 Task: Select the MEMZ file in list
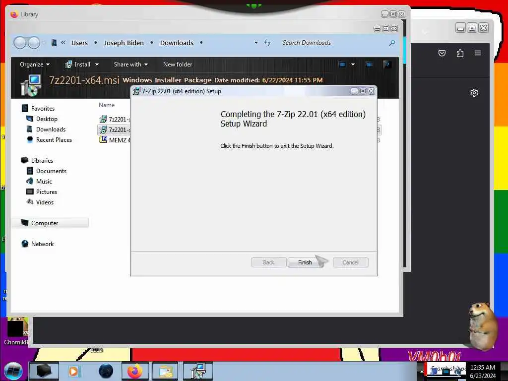coord(115,140)
